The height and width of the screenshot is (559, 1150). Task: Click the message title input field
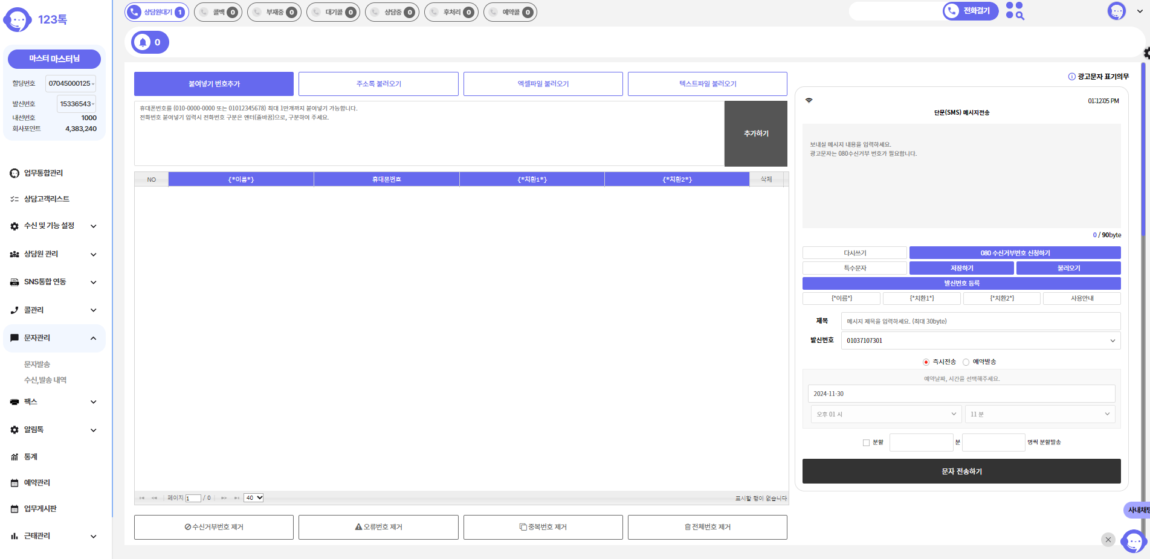click(980, 321)
